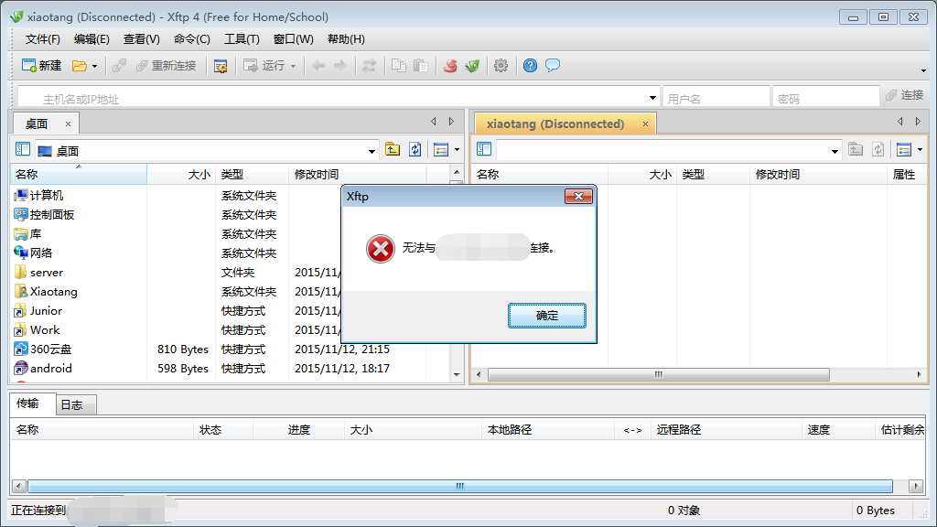937x527 pixels.
Task: Expand the local path 桌面 dropdown
Action: [372, 151]
